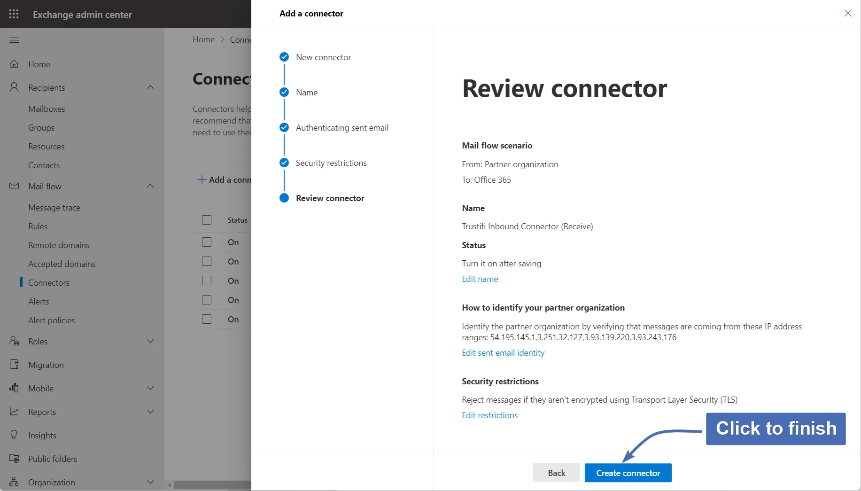Open Connectors in the Mail flow menu

tap(49, 282)
